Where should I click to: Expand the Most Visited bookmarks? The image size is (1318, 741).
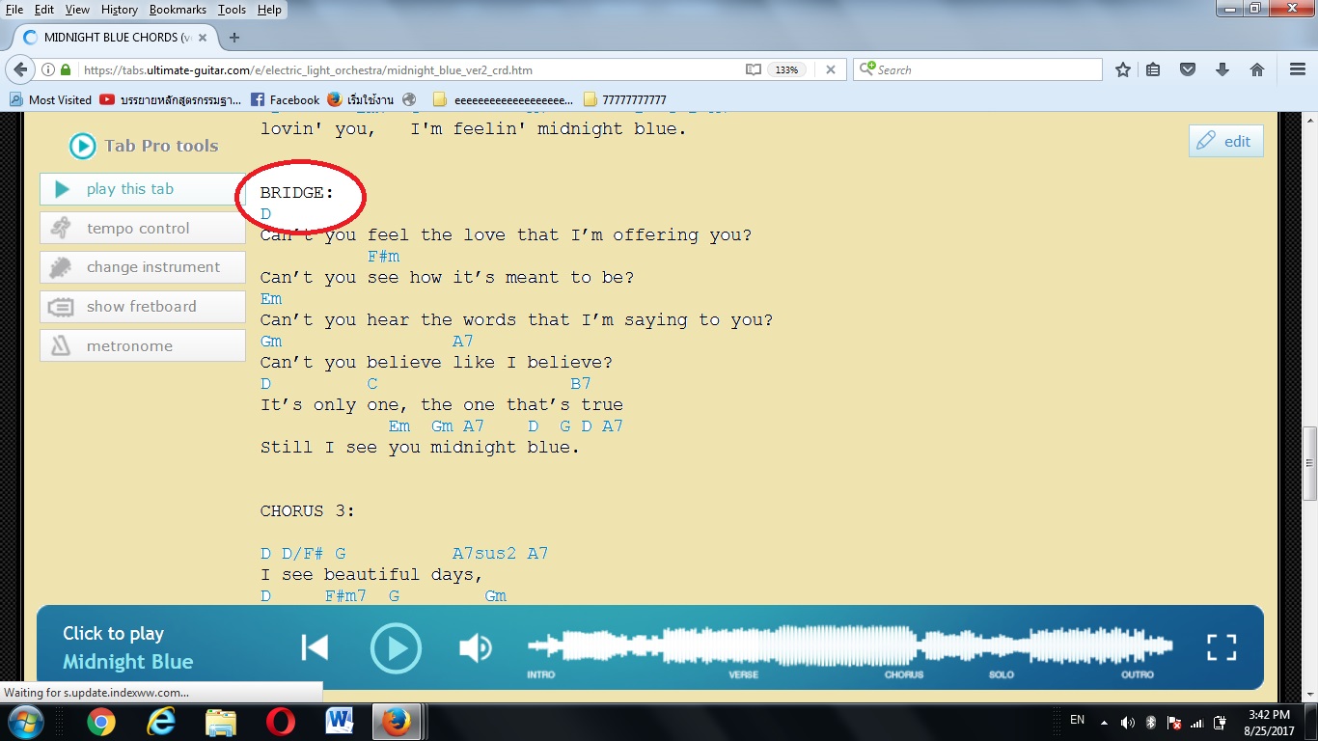pos(50,99)
